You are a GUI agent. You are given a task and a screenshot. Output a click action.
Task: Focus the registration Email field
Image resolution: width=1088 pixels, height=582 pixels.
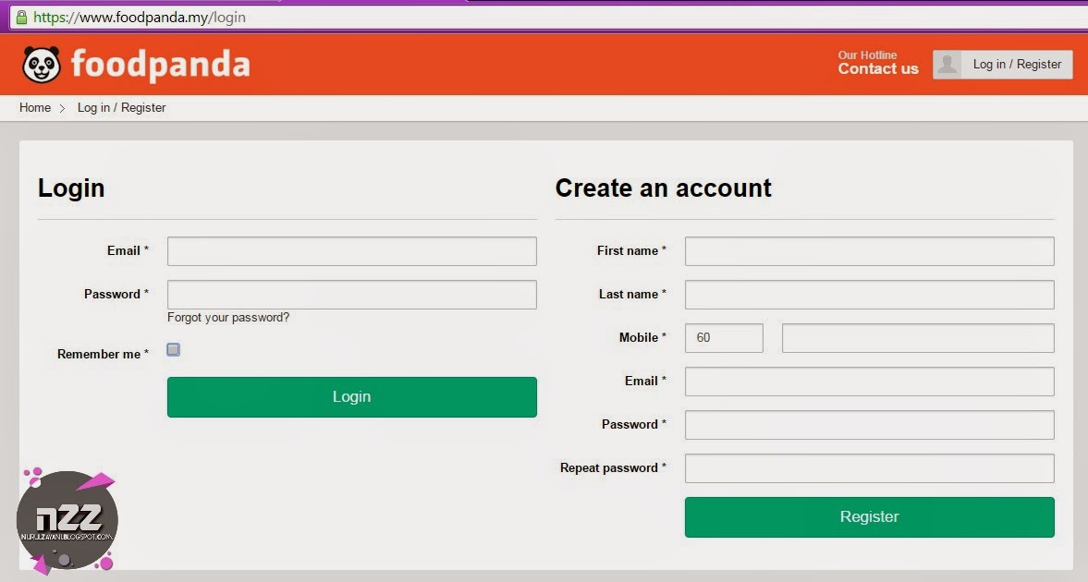(870, 382)
